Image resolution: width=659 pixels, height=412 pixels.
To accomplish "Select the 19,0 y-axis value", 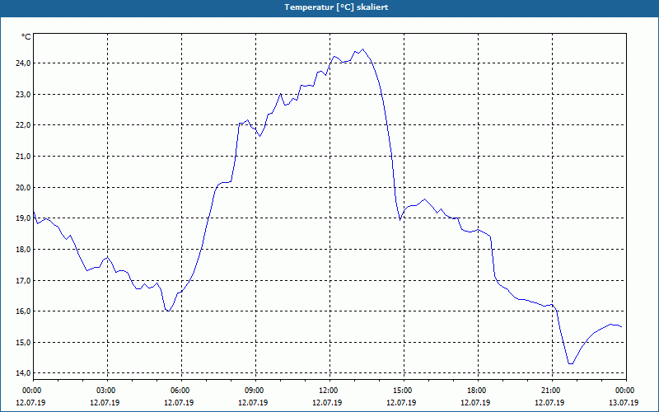I will 24,218.
